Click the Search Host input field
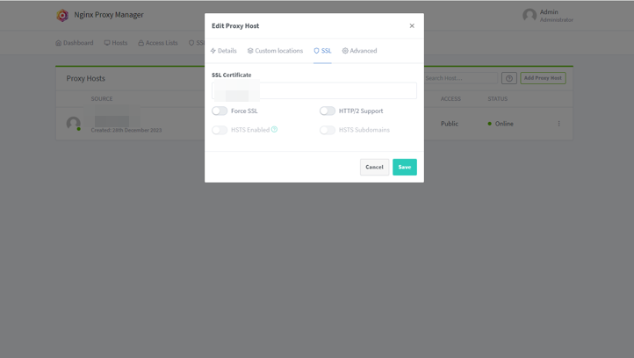 coord(460,78)
